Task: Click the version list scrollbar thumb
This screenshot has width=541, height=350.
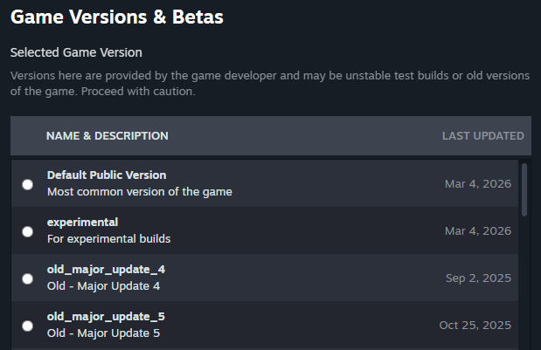Action: pyautogui.click(x=524, y=189)
